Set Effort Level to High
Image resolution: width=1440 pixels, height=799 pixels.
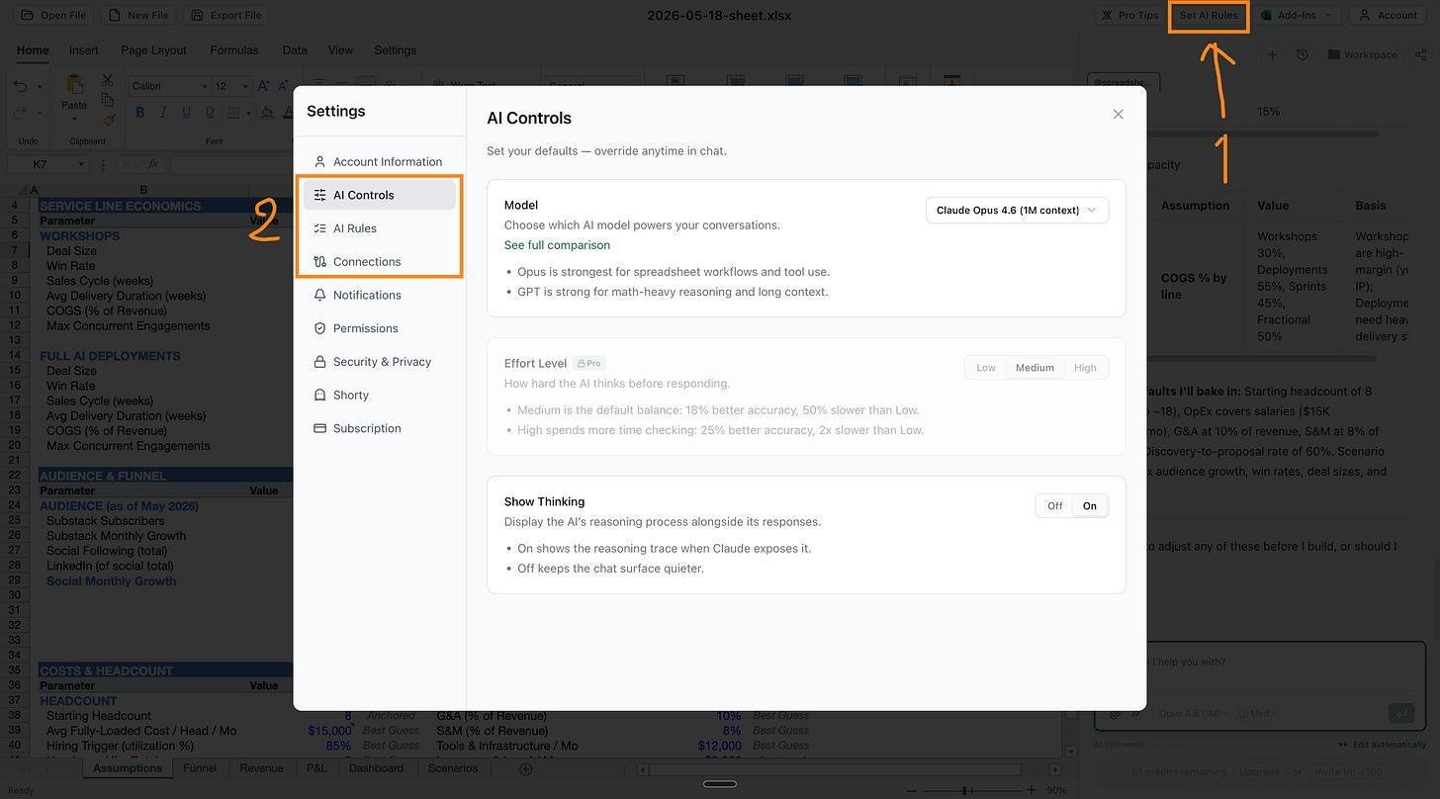pos(1085,368)
